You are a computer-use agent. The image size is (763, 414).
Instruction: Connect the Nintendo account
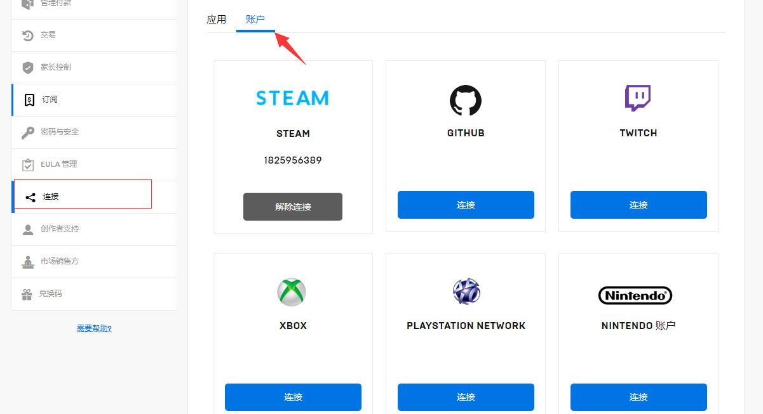638,397
